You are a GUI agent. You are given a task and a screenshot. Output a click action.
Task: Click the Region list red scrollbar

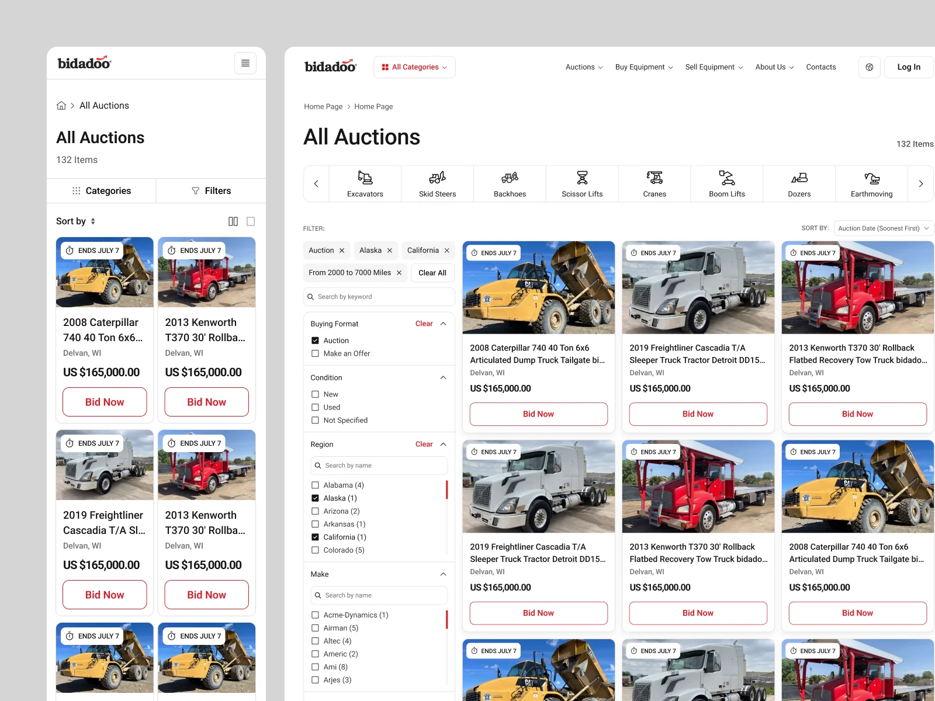(x=447, y=490)
